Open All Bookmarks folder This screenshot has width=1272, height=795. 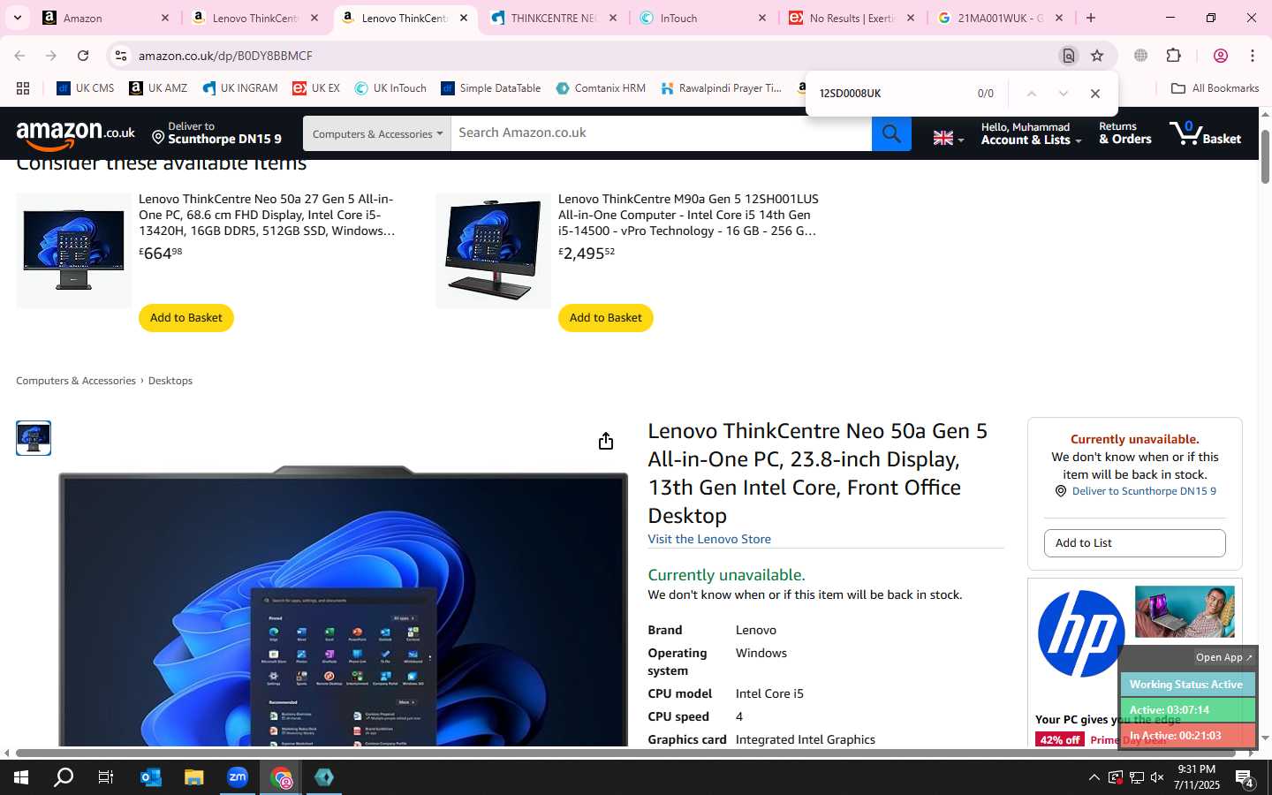pos(1215,88)
